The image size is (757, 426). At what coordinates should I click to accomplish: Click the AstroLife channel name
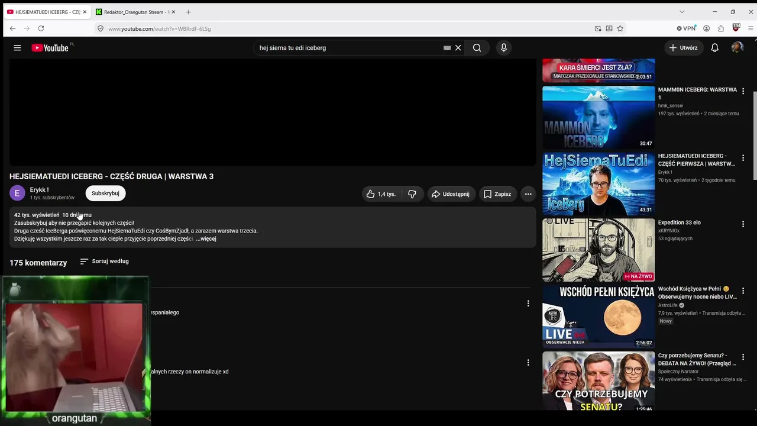pos(668,305)
